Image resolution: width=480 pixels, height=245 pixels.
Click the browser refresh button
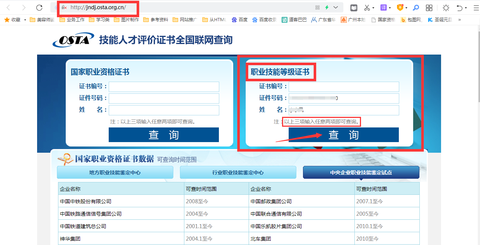click(39, 8)
